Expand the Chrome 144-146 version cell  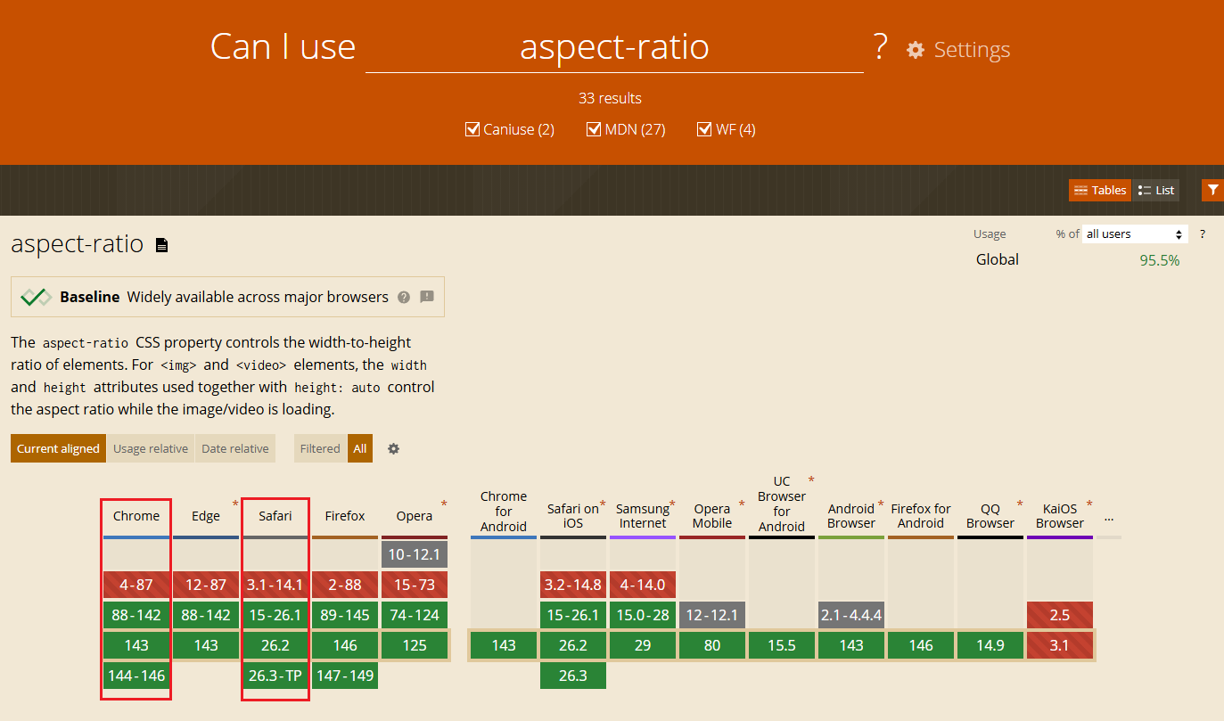point(136,676)
